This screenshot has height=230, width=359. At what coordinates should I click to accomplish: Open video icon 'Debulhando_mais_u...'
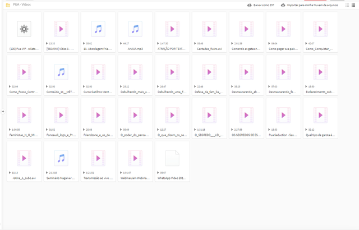[135, 72]
